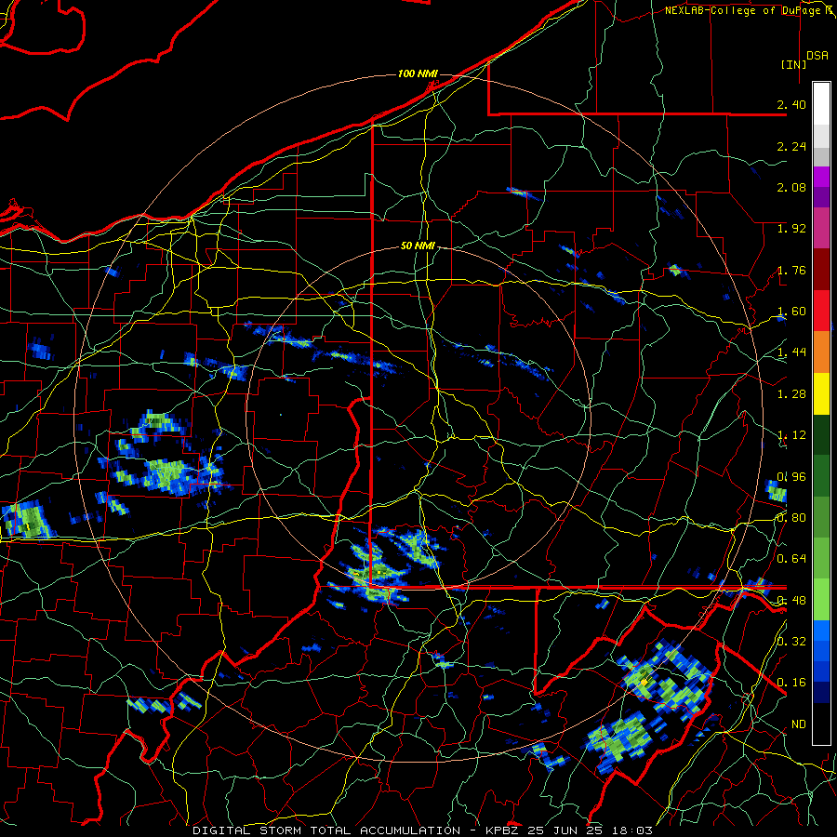Select the navy blue legend swatch above ND
Image resolution: width=837 pixels, height=837 pixels.
pyautogui.click(x=821, y=693)
